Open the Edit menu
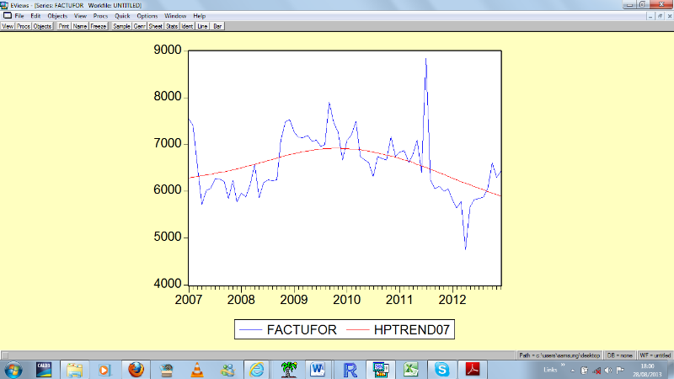 click(x=35, y=16)
